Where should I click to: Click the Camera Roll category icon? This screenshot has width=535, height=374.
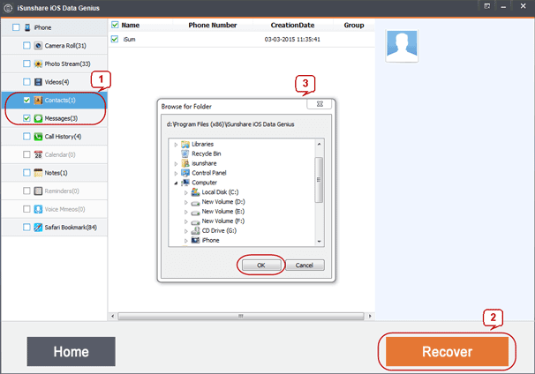[x=38, y=46]
